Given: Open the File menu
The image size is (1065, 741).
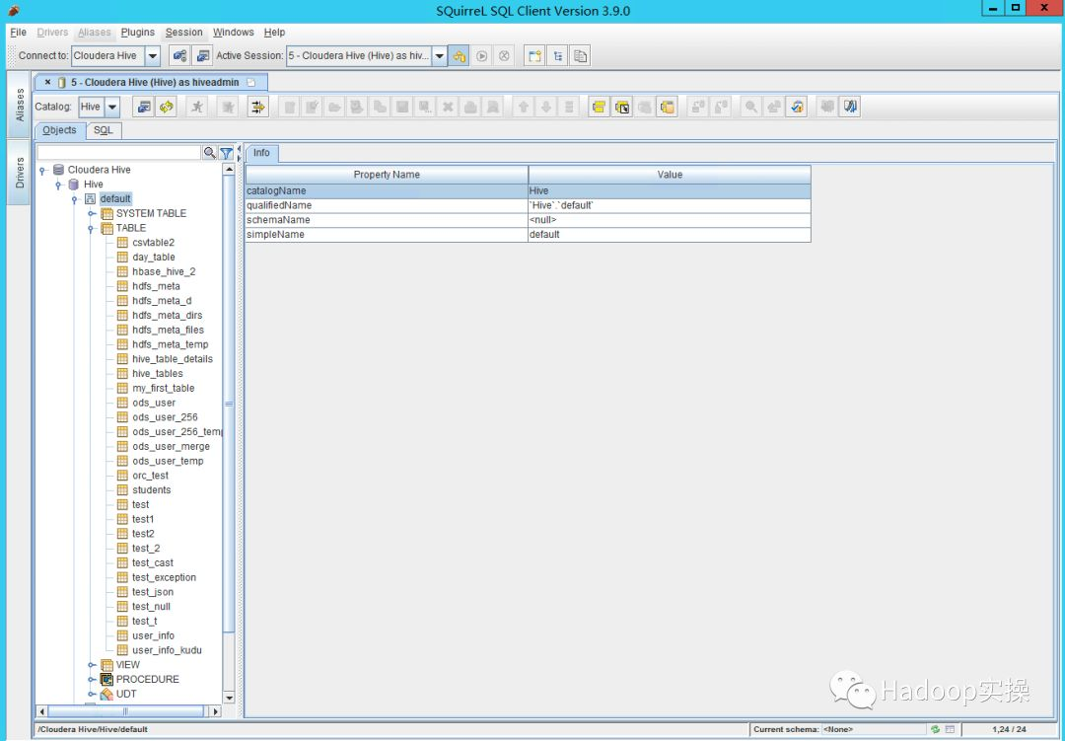Looking at the screenshot, I should click(x=19, y=32).
